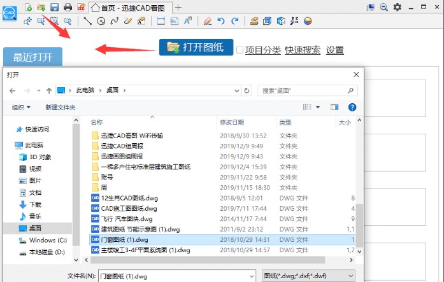Select the measure dimension tool
This screenshot has width=444, height=282.
click(x=161, y=21)
